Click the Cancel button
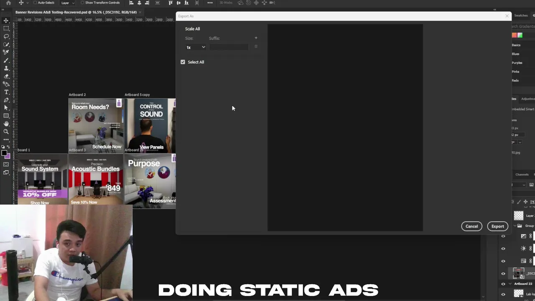 (471, 226)
